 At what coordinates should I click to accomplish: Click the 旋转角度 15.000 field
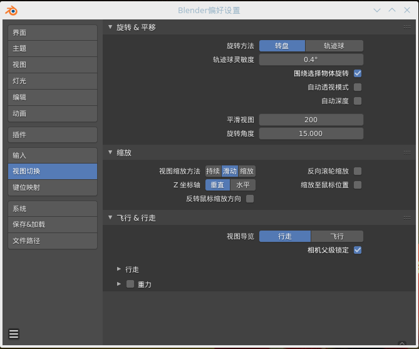point(311,133)
